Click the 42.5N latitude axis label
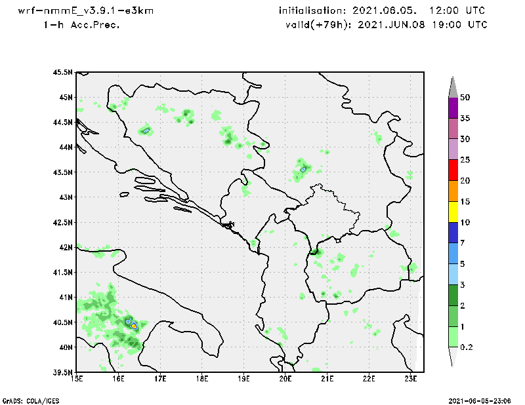 (x=62, y=222)
